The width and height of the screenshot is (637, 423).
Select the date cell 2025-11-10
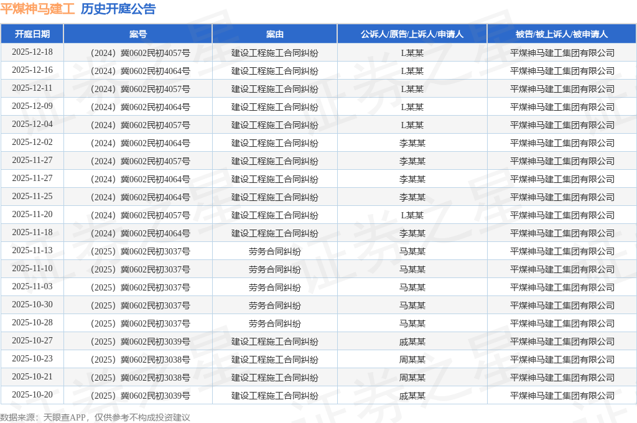point(32,269)
